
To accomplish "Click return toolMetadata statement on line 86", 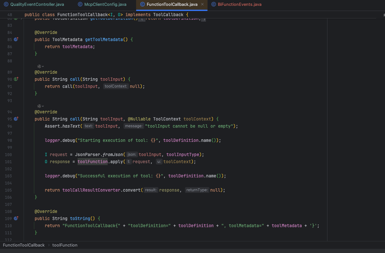I will (x=70, y=47).
